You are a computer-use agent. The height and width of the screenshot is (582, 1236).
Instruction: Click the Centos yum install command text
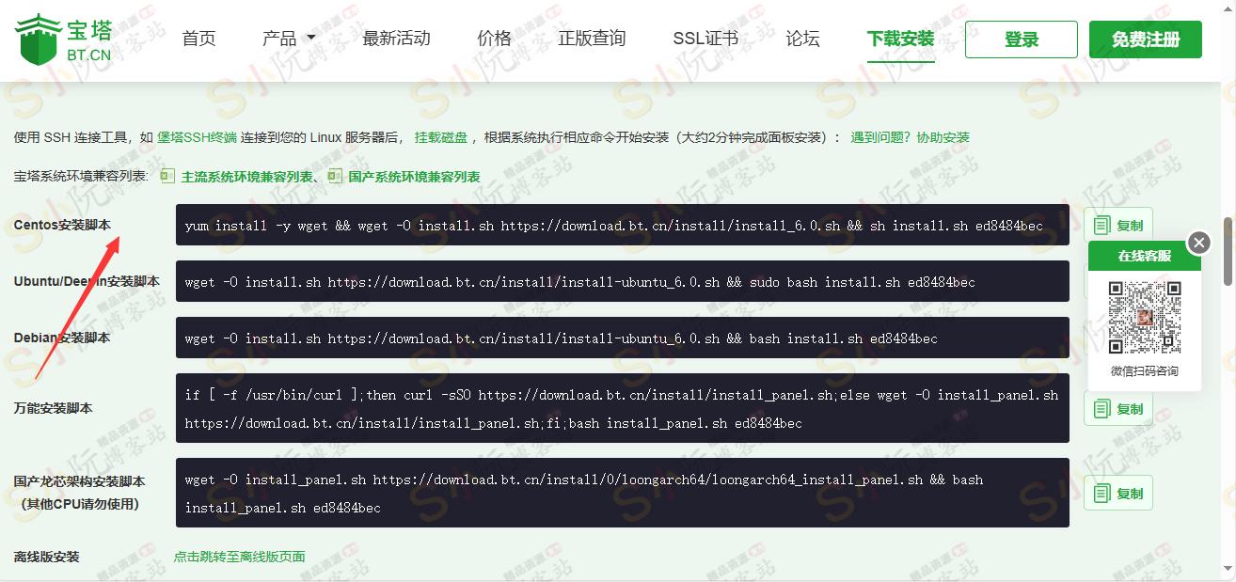click(x=613, y=226)
